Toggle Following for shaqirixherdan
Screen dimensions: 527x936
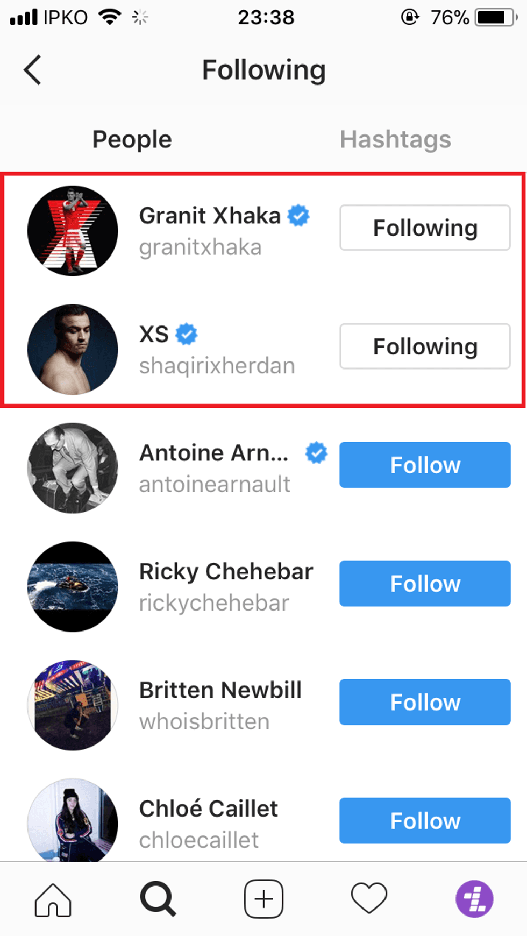click(x=425, y=346)
